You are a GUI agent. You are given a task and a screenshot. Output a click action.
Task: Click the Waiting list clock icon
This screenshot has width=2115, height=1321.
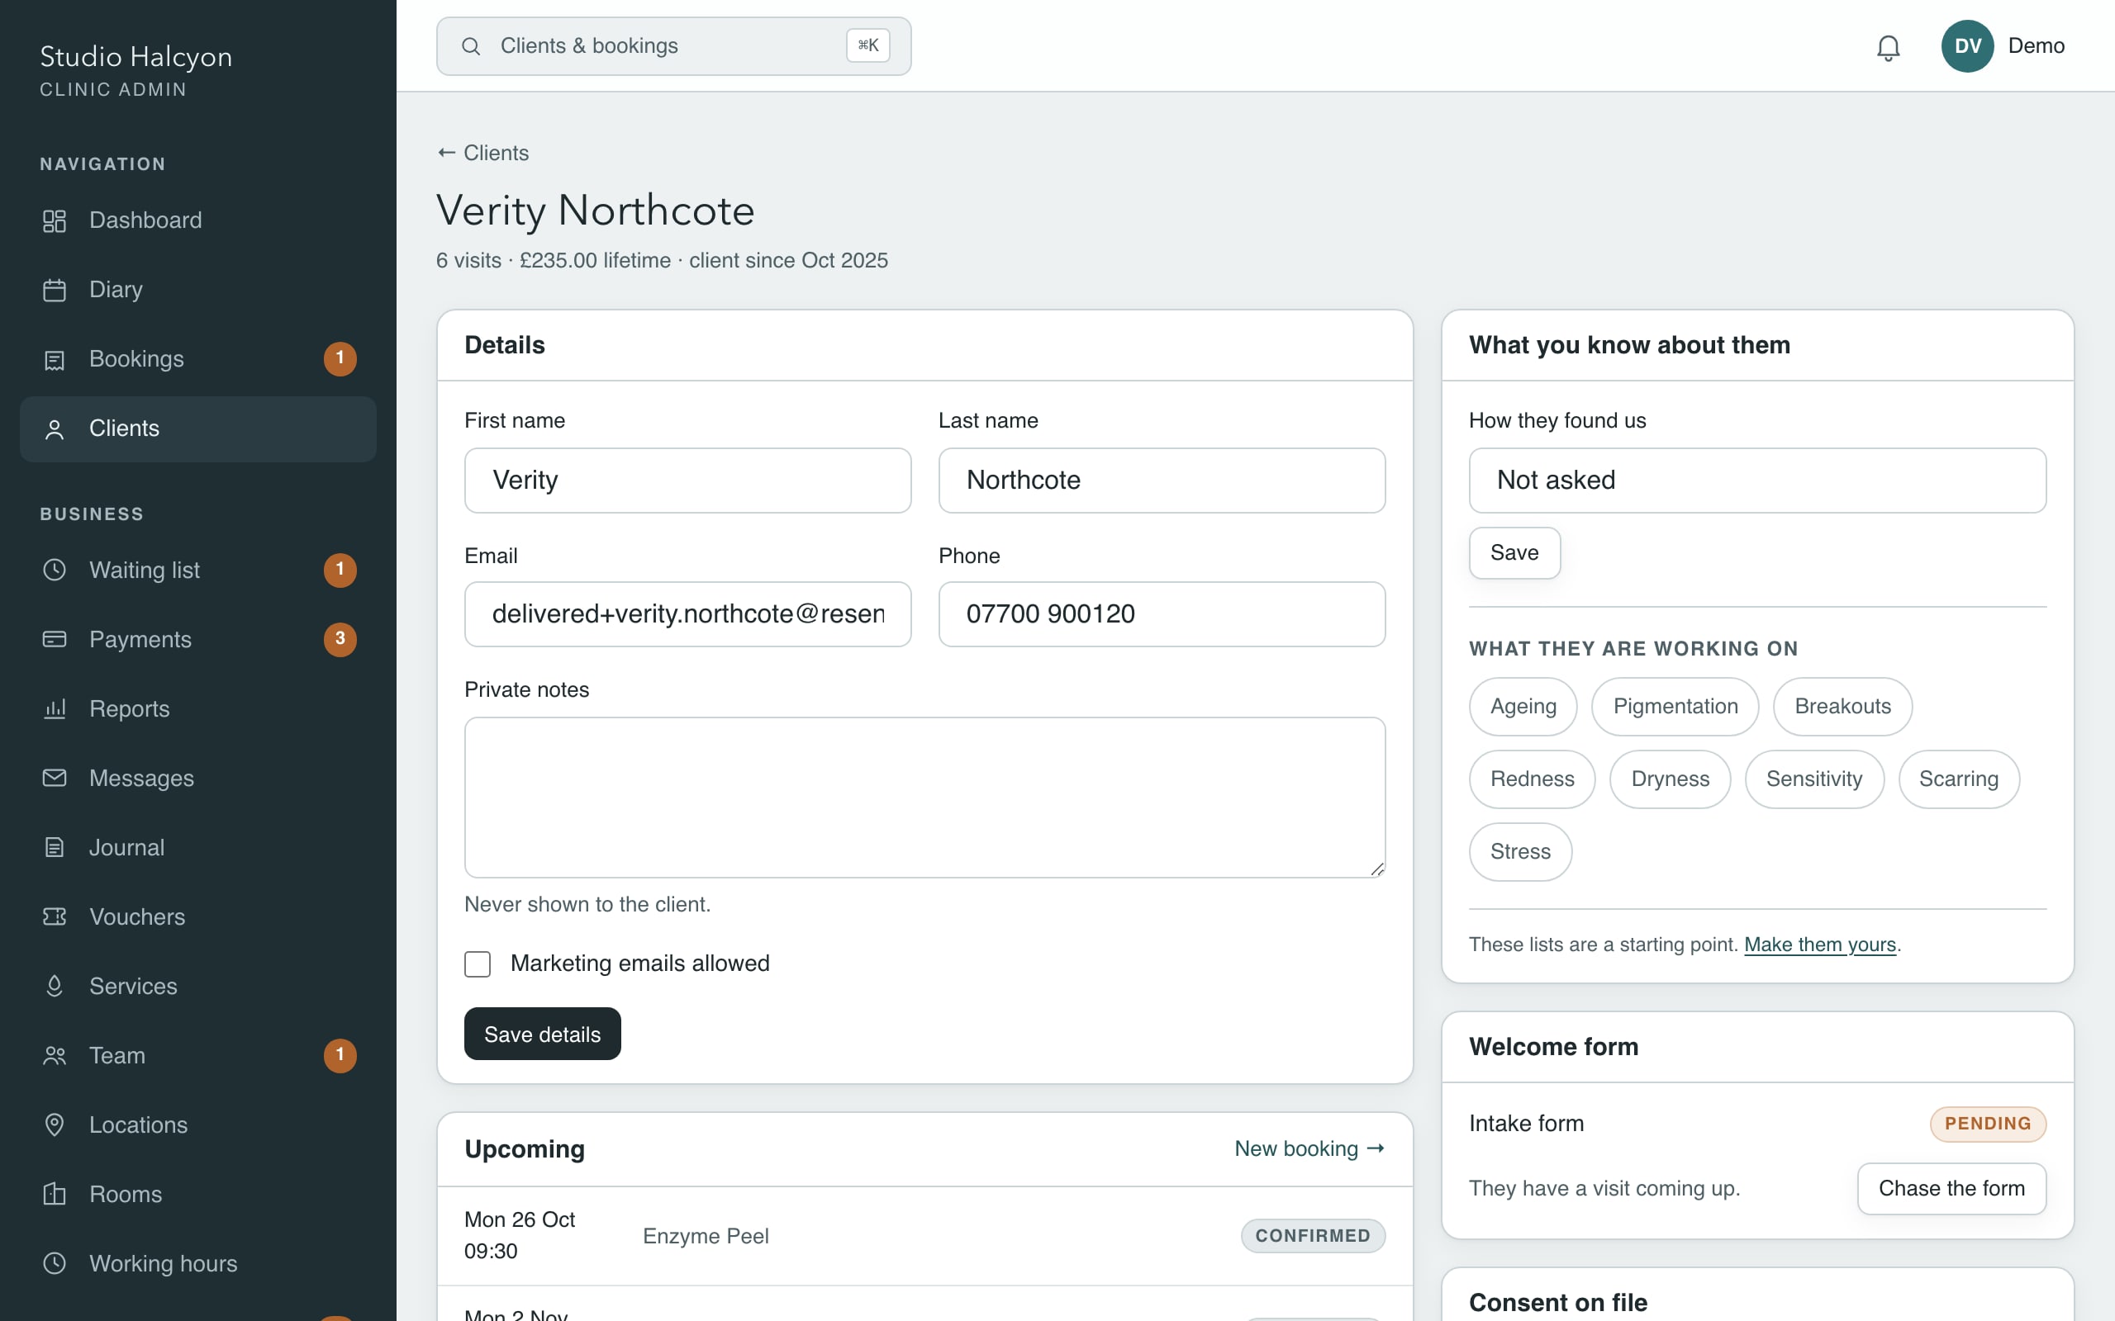pos(55,570)
